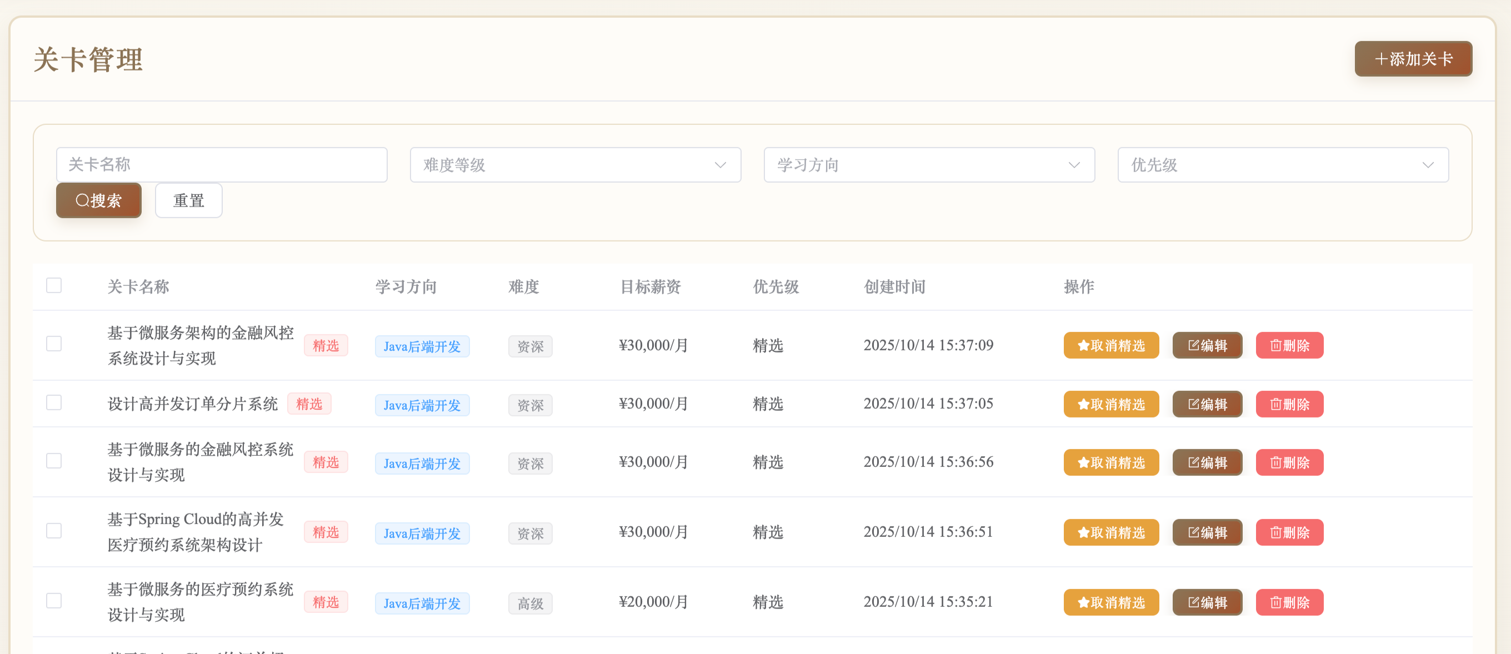Click the 目标薪资 column header
Image resolution: width=1511 pixels, height=654 pixels.
(650, 286)
